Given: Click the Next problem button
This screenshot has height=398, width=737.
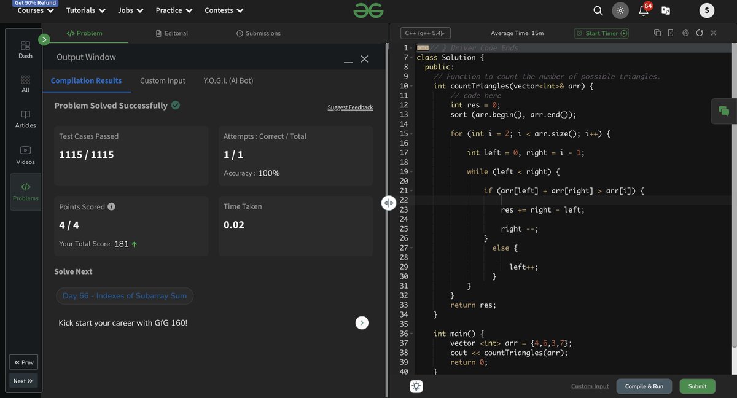Looking at the screenshot, I should pos(23,381).
